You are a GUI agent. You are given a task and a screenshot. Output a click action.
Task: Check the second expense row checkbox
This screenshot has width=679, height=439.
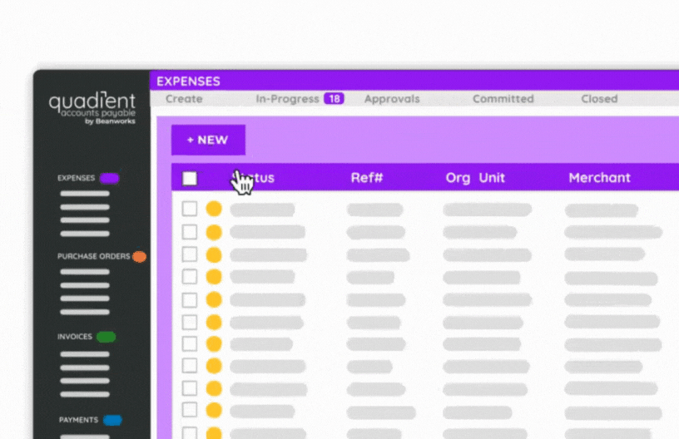(x=190, y=232)
